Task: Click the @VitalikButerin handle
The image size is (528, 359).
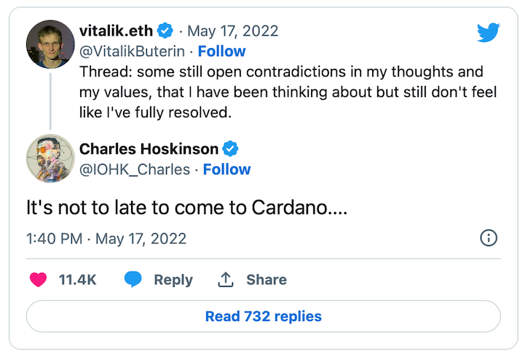Action: 135,52
